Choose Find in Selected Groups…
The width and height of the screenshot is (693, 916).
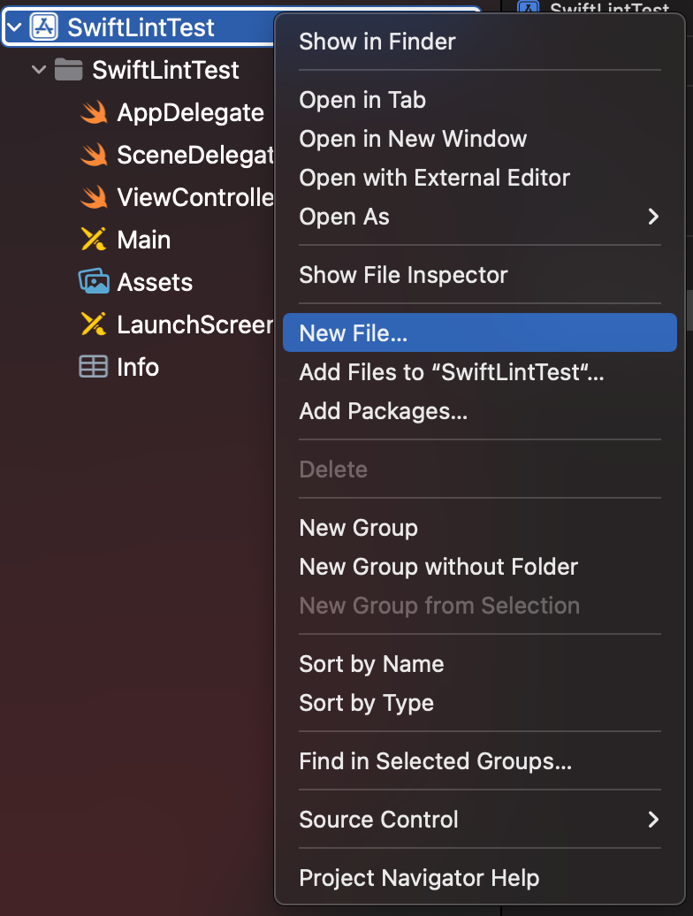[x=479, y=761]
